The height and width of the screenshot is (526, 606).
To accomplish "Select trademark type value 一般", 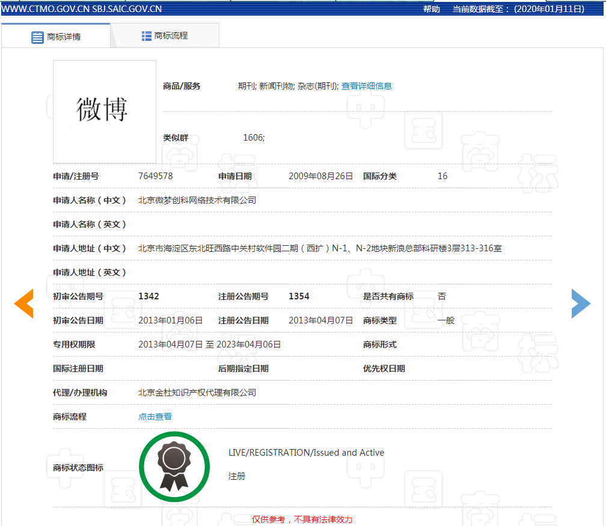I will 446,320.
